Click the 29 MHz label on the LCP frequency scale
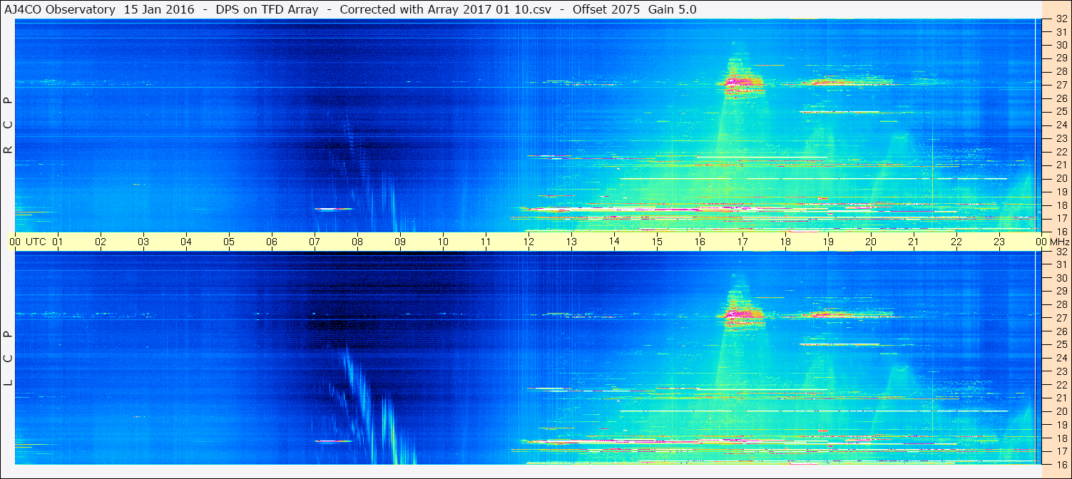 pos(1061,292)
